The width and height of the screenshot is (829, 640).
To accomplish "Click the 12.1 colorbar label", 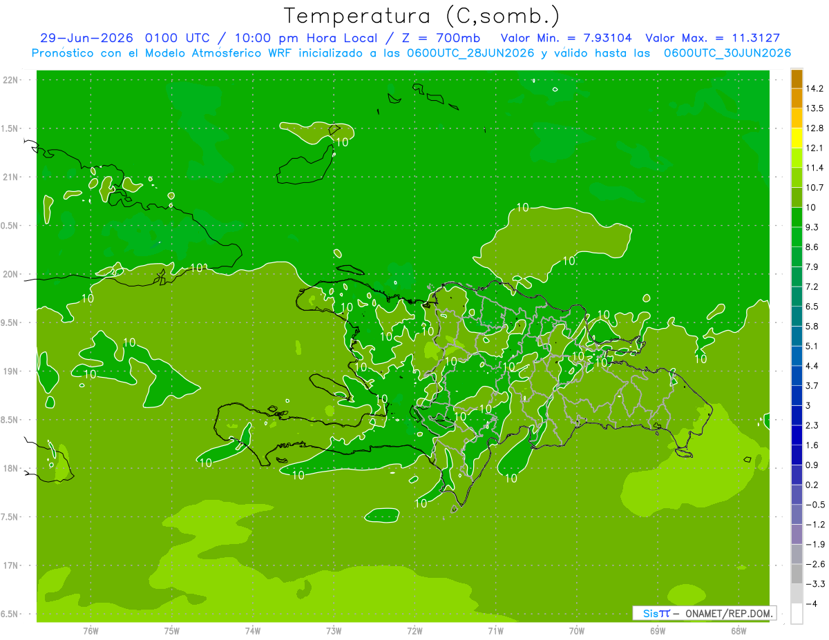I will 815,148.
